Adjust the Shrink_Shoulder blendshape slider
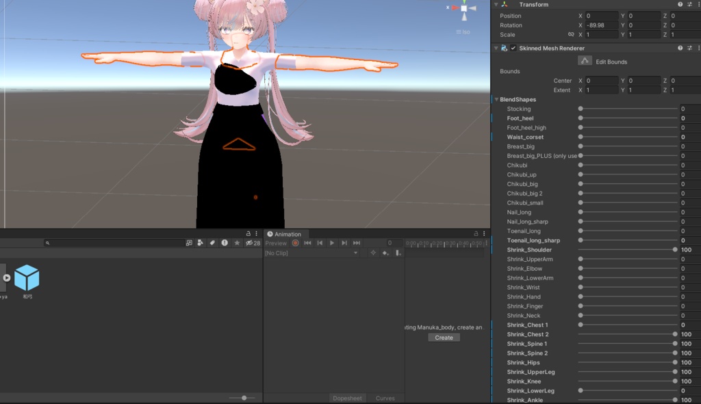This screenshot has width=701, height=404. (x=628, y=250)
